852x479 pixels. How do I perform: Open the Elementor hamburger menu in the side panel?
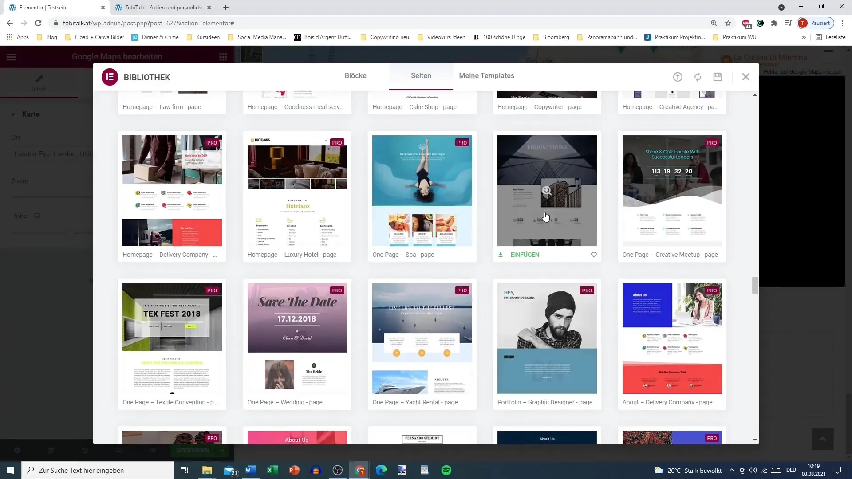11,57
